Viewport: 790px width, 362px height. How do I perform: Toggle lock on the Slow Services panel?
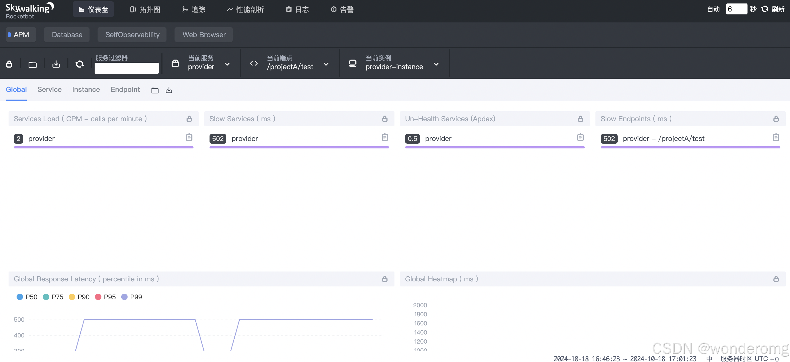click(x=385, y=119)
